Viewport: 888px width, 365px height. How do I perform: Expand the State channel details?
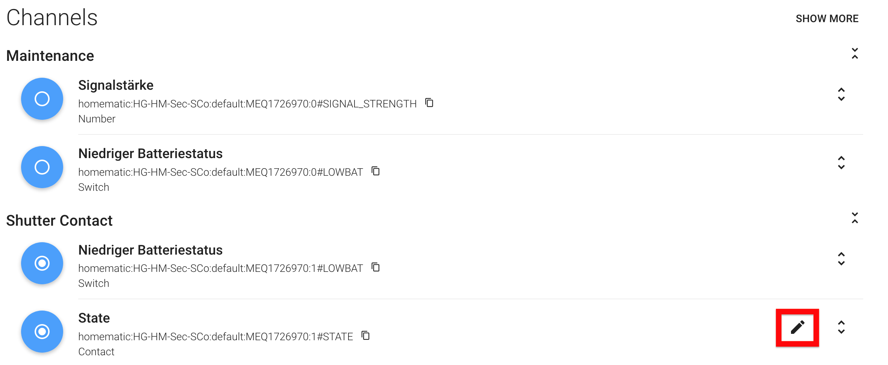(x=841, y=327)
